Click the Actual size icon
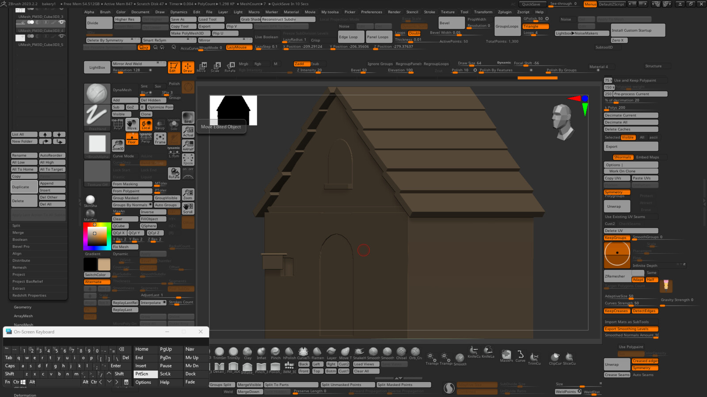The image size is (707, 397). [188, 131]
